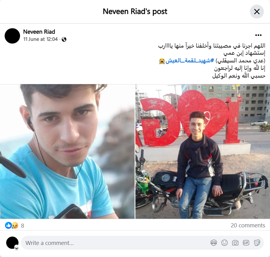Open Neveen Riad's profile name link
The image size is (270, 257).
tap(39, 32)
